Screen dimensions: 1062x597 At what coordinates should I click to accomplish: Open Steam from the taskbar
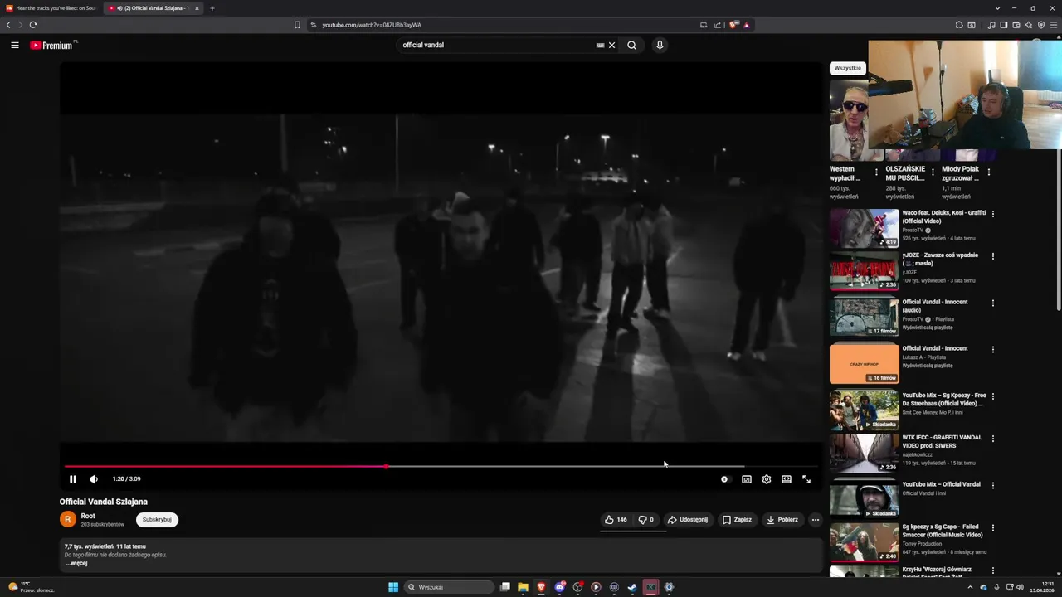(632, 587)
